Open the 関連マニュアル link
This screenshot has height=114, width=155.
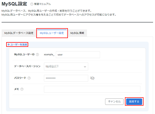tap(42, 4)
